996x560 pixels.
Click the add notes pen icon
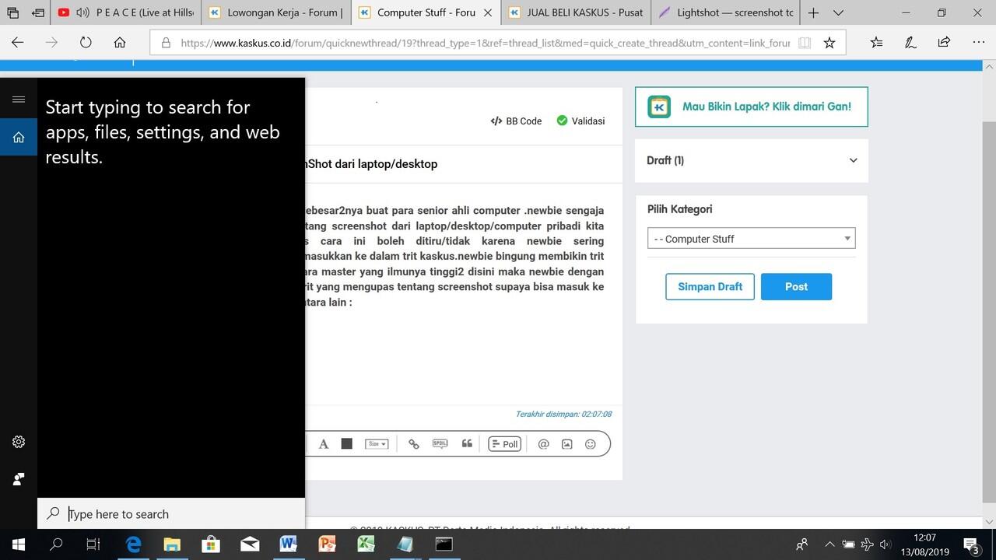910,43
